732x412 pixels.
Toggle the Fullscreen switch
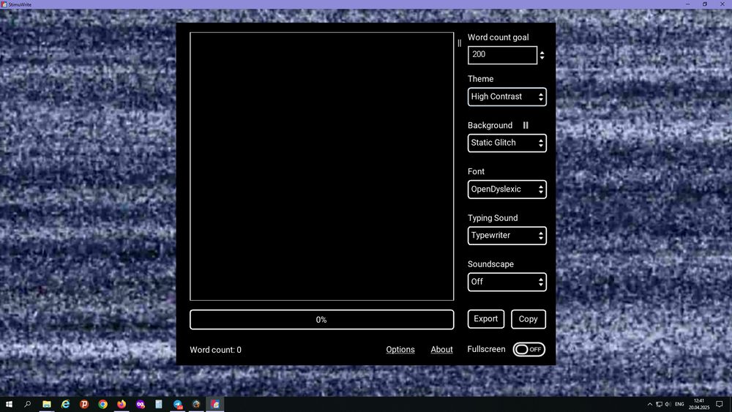pyautogui.click(x=529, y=350)
